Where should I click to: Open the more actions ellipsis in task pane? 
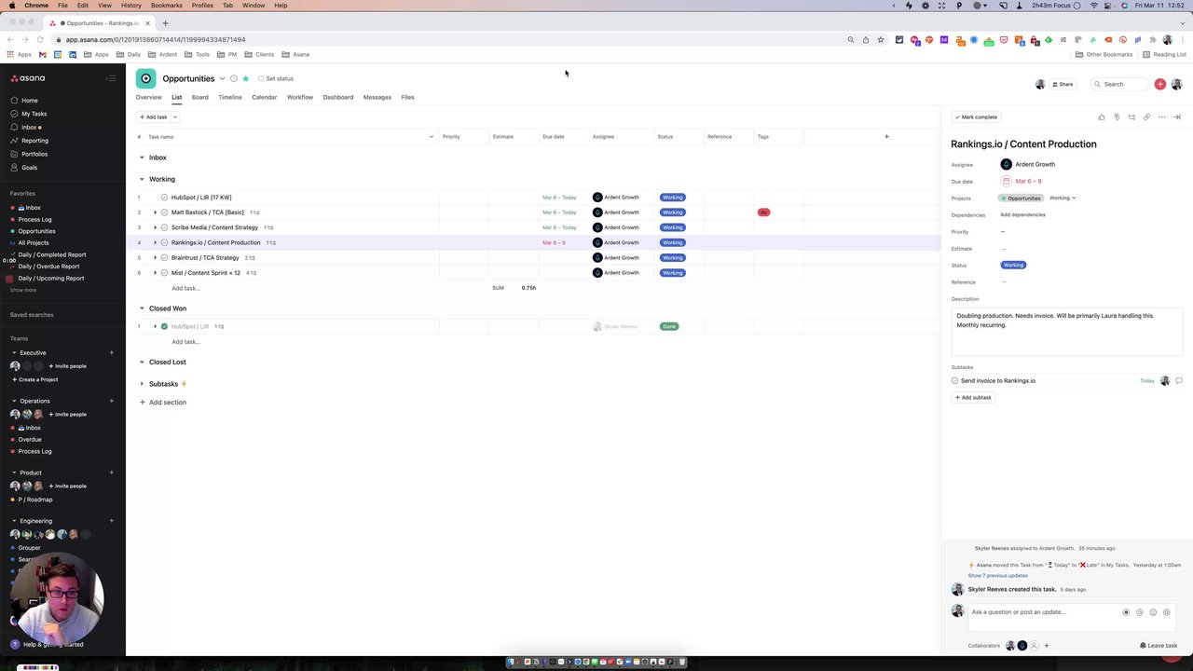point(1161,117)
